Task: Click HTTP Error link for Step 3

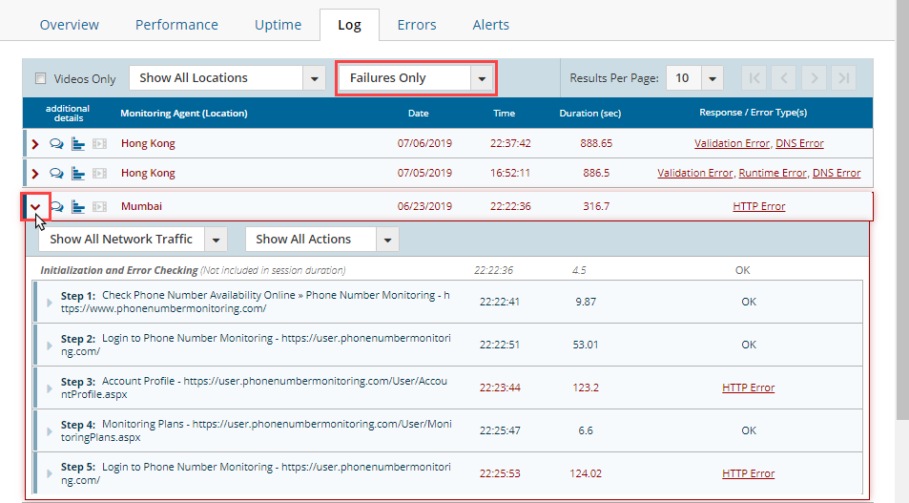Action: click(748, 388)
